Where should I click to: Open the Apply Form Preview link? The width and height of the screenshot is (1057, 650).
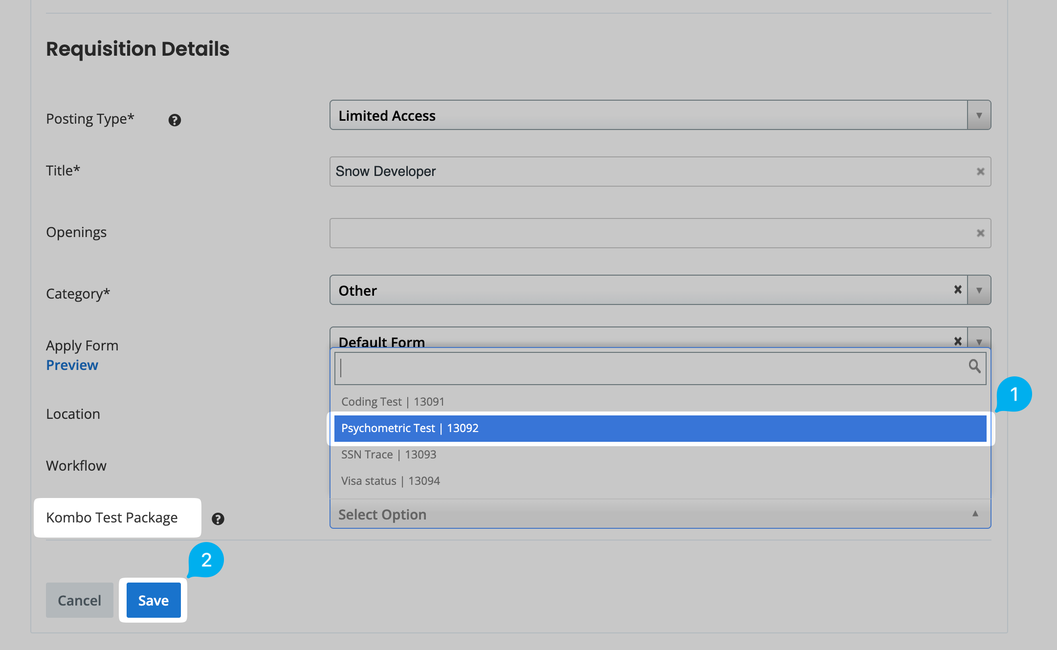pos(72,365)
